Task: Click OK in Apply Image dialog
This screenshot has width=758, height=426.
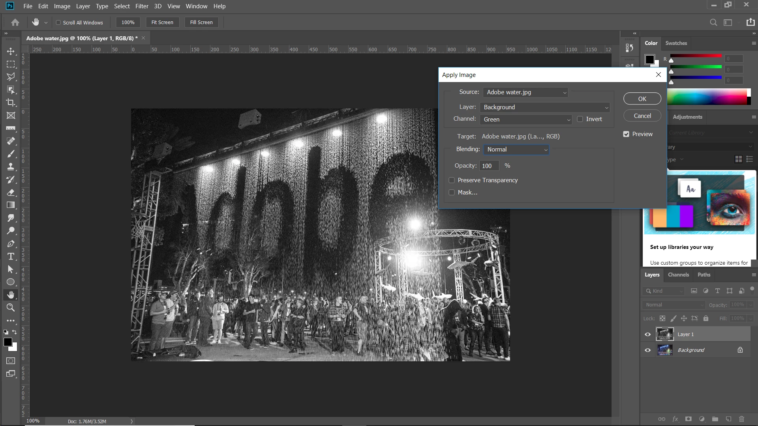Action: tap(642, 99)
